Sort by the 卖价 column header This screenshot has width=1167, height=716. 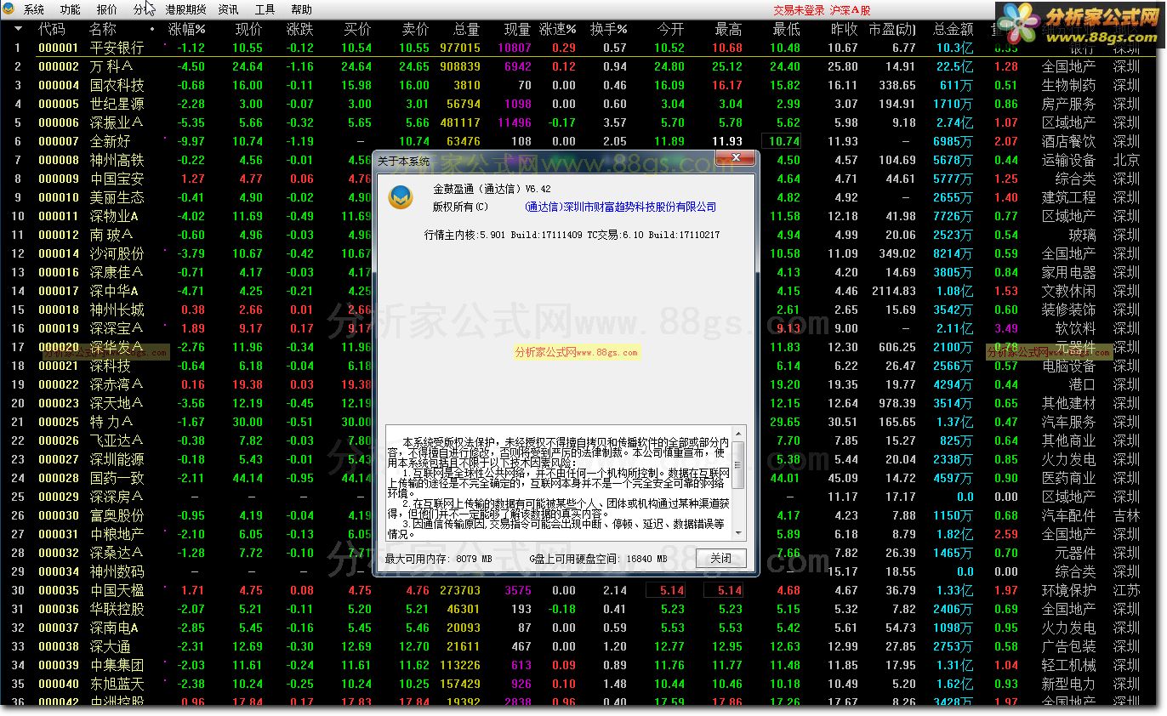point(415,29)
